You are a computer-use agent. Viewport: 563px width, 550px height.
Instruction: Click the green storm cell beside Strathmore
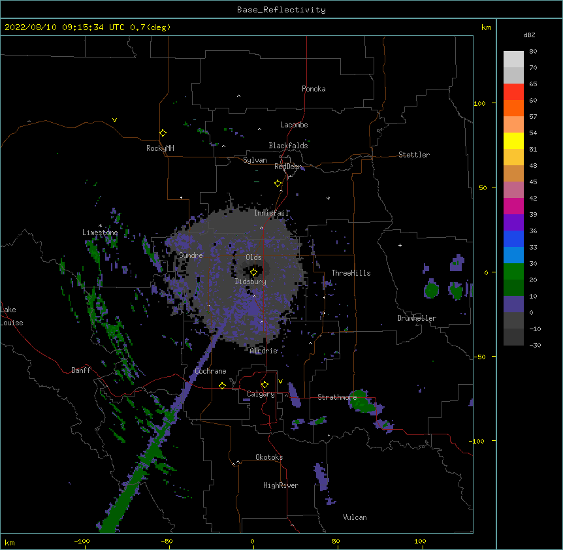(x=362, y=401)
